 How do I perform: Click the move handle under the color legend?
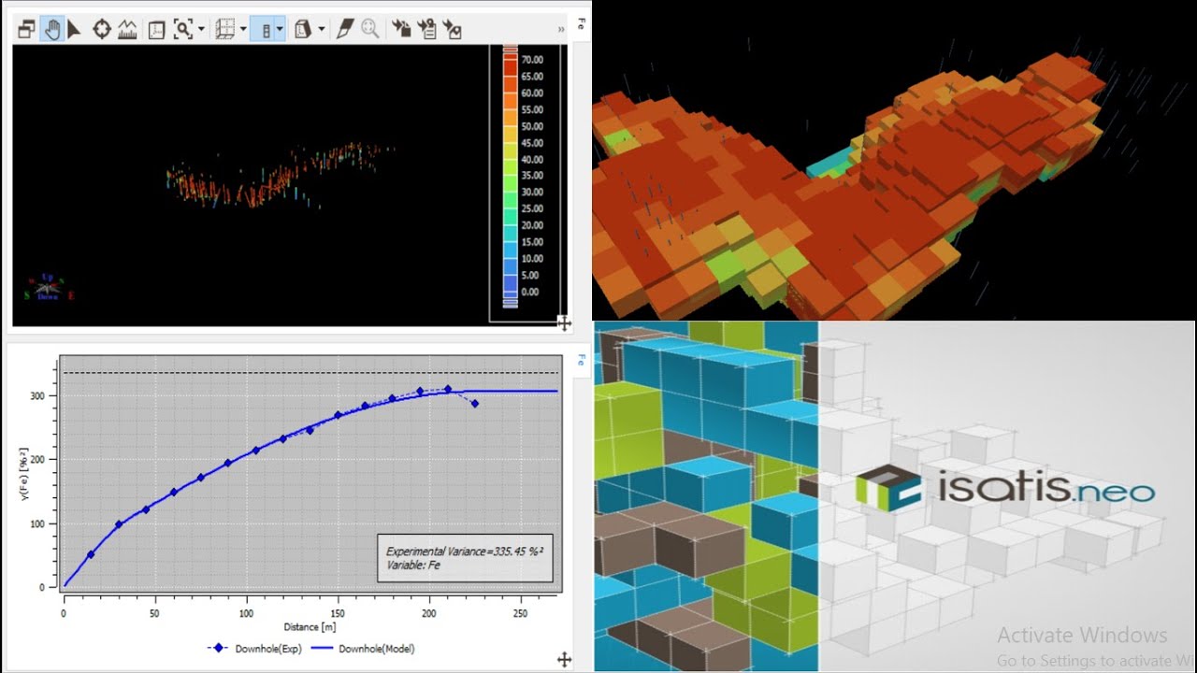(x=564, y=323)
